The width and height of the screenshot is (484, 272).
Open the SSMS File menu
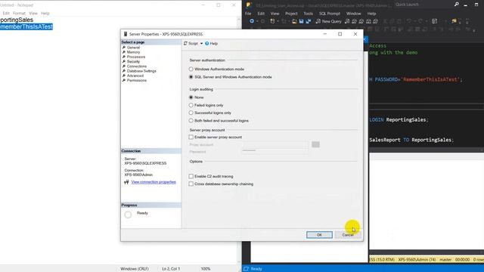point(248,14)
